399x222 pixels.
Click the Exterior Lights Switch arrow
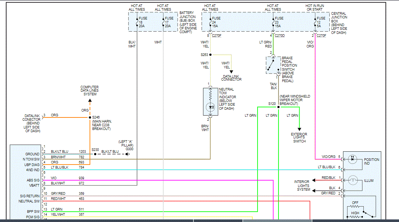pyautogui.click(x=299, y=128)
